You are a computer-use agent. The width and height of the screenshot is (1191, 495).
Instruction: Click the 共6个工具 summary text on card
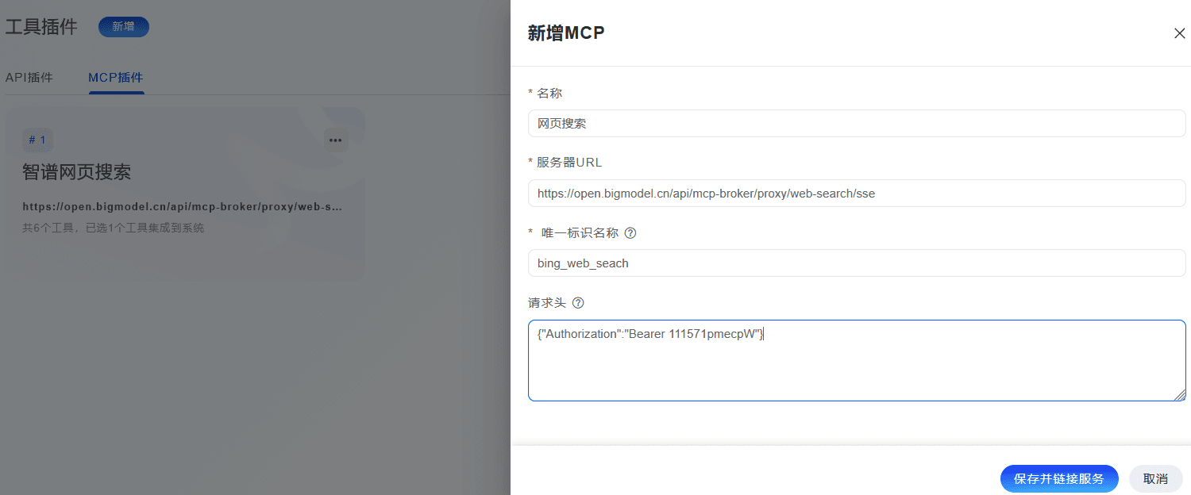114,228
